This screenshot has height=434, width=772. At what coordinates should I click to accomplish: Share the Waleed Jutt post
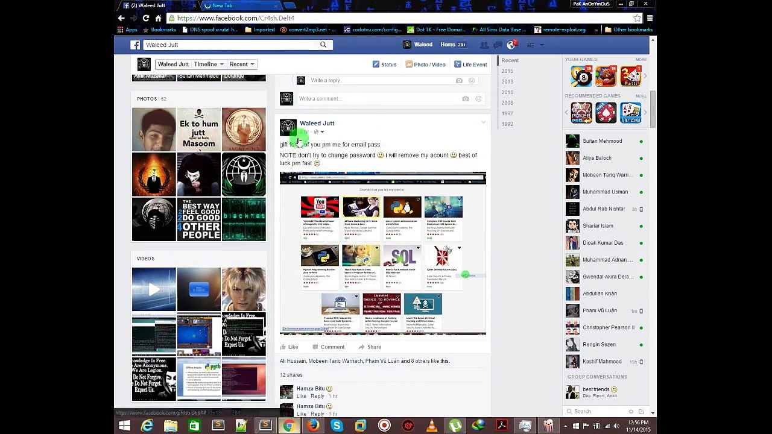pyautogui.click(x=370, y=347)
